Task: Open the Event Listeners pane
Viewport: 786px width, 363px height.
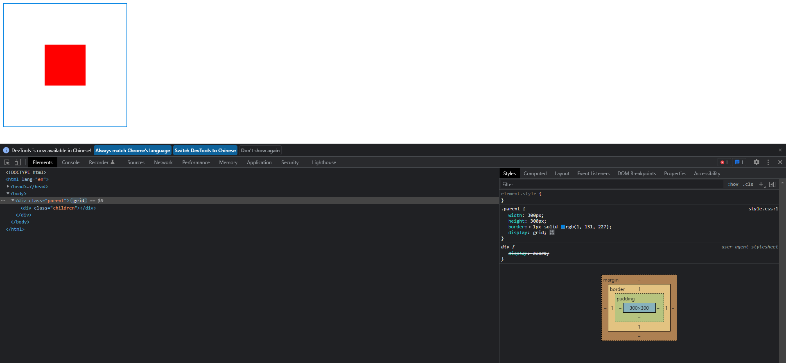Action: tap(593, 173)
